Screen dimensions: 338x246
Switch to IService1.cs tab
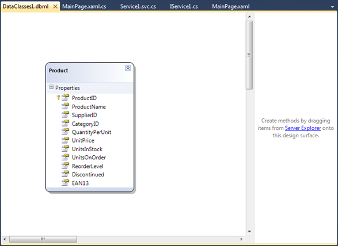point(184,6)
